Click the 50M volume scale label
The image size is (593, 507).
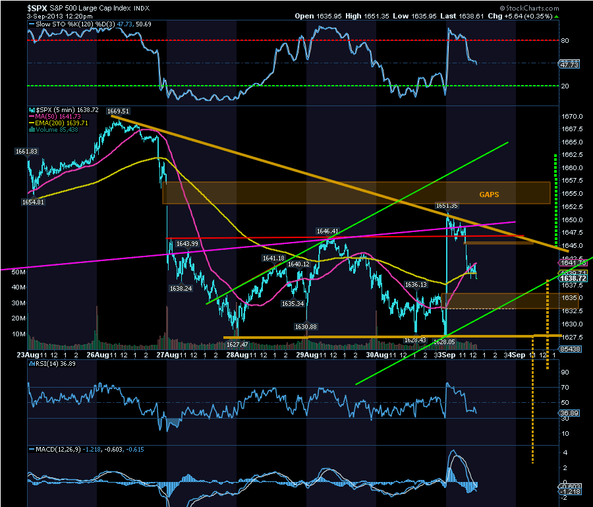point(18,272)
